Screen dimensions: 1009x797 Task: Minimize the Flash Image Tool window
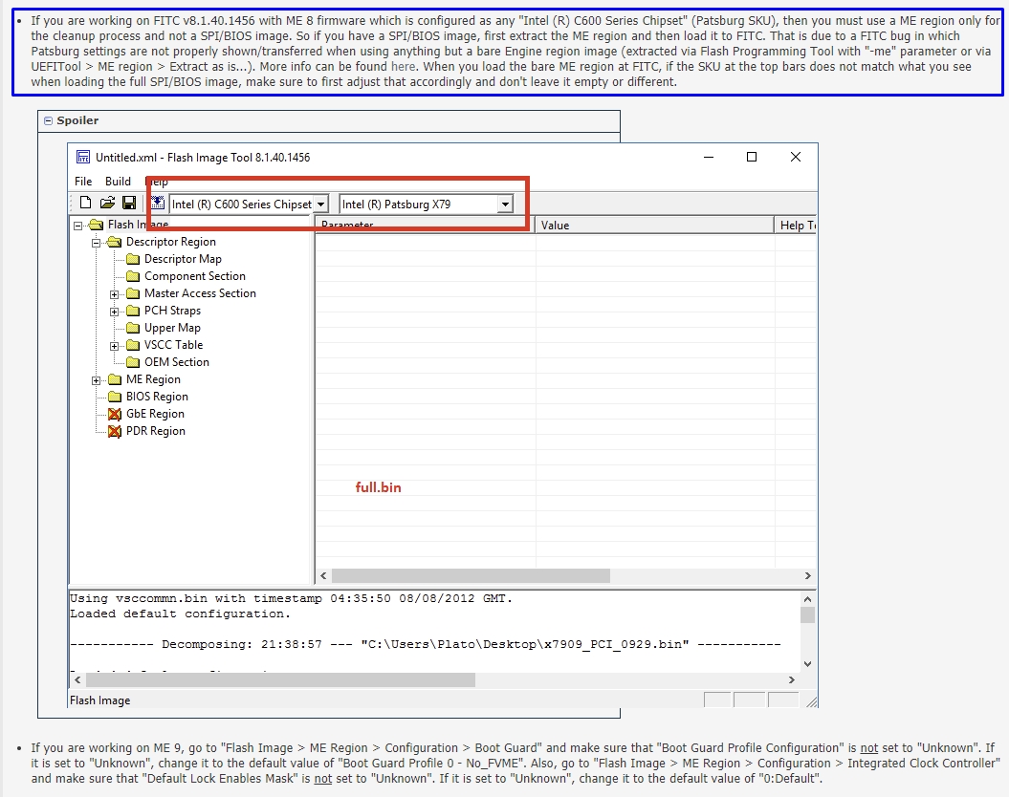click(709, 157)
